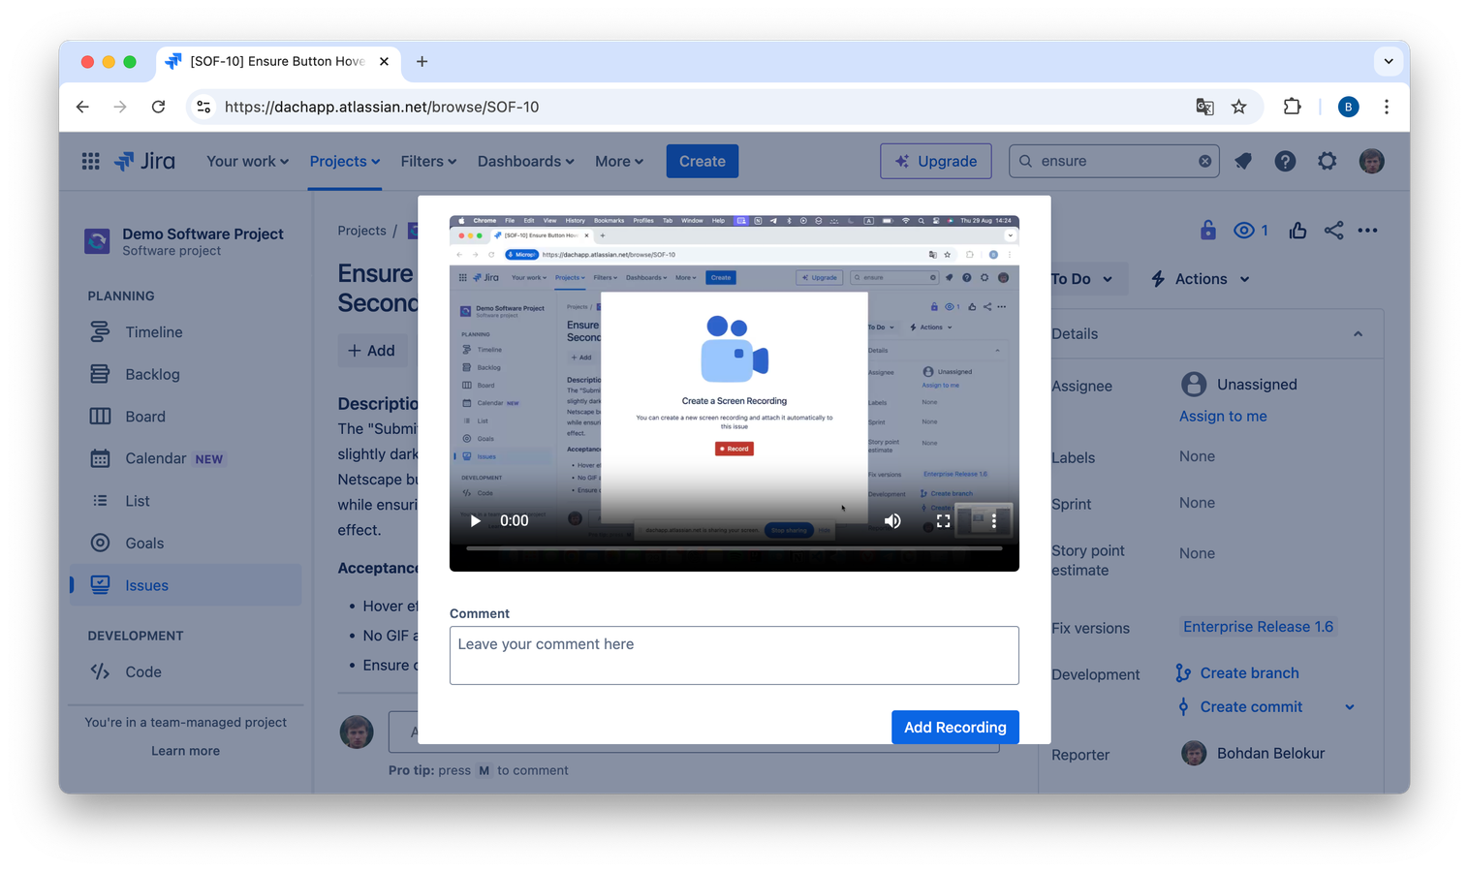Open Goals in the sidebar
1469x872 pixels.
pos(185,543)
